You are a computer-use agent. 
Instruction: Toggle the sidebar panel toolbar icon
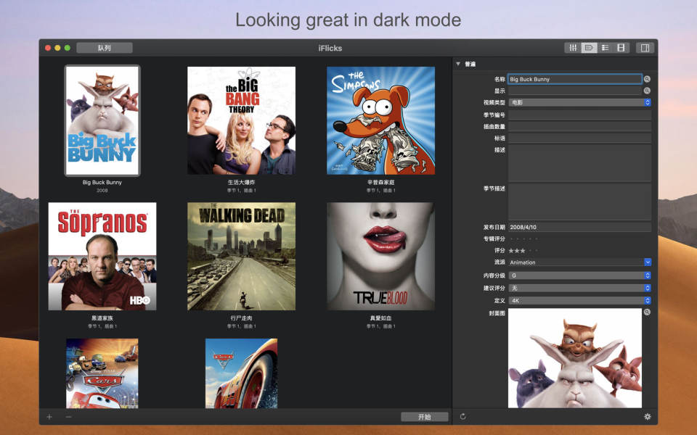[645, 48]
